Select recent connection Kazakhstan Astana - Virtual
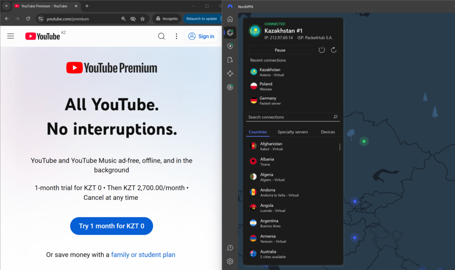This screenshot has width=455, height=270. tap(293, 72)
